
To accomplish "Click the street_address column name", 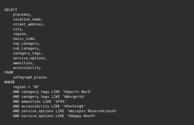I will (28, 24).
